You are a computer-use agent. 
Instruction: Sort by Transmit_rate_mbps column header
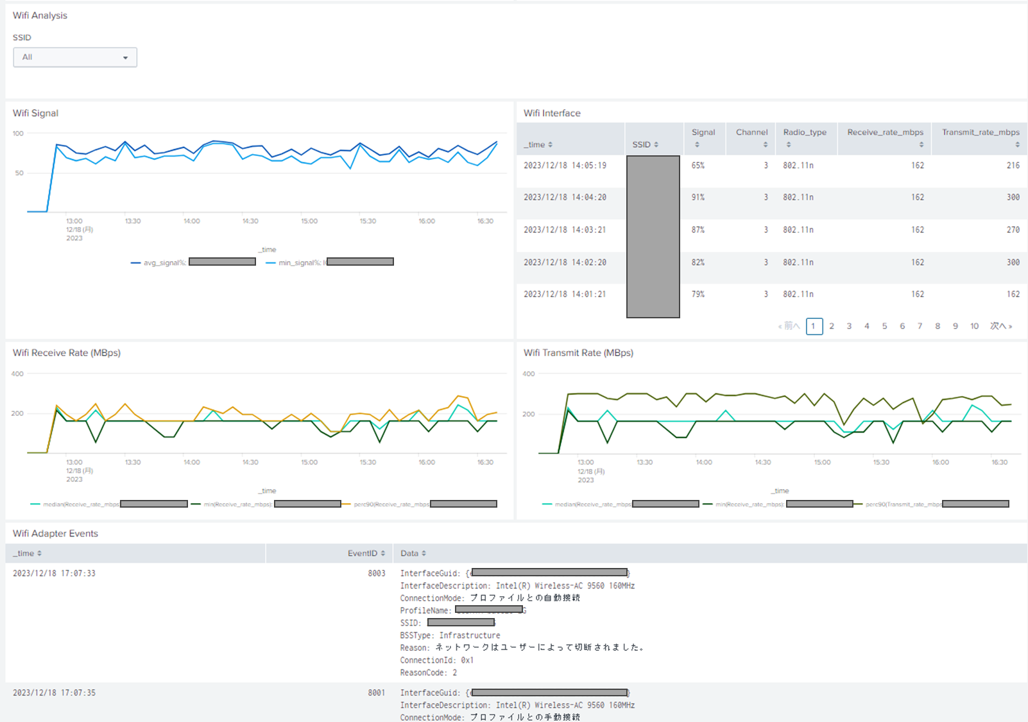click(x=979, y=139)
